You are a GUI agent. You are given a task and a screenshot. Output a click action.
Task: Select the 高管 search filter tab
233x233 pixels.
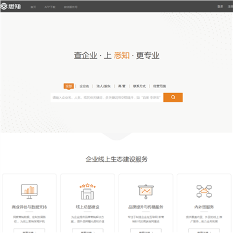point(122,86)
